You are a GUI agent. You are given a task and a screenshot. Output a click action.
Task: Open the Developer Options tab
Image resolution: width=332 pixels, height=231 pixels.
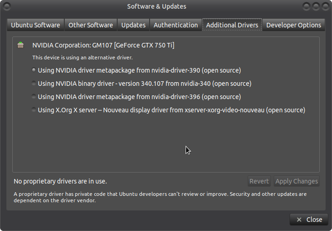[x=294, y=25]
